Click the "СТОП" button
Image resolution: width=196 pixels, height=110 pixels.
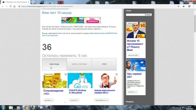(104, 64)
